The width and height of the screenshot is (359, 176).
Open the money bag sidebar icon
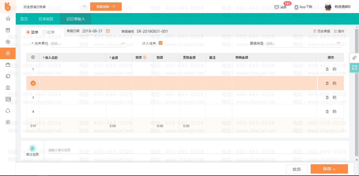tap(8, 53)
